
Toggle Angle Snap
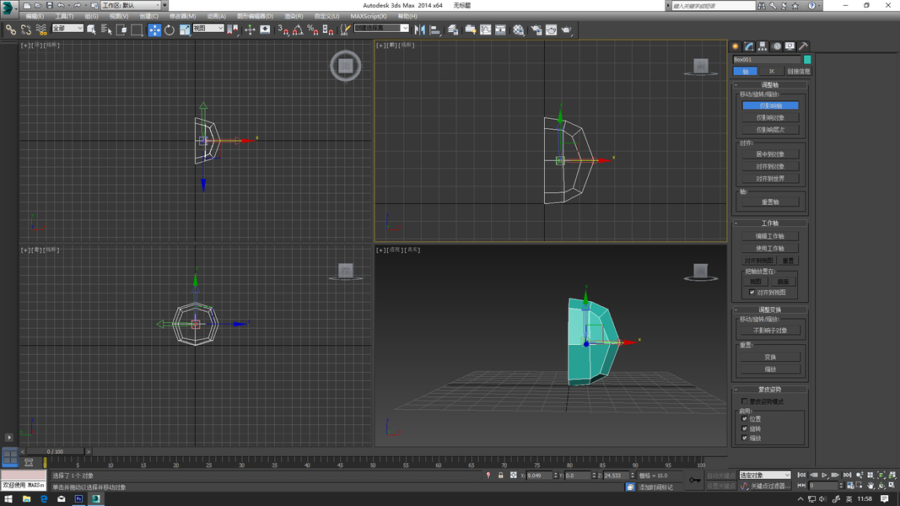tap(297, 30)
